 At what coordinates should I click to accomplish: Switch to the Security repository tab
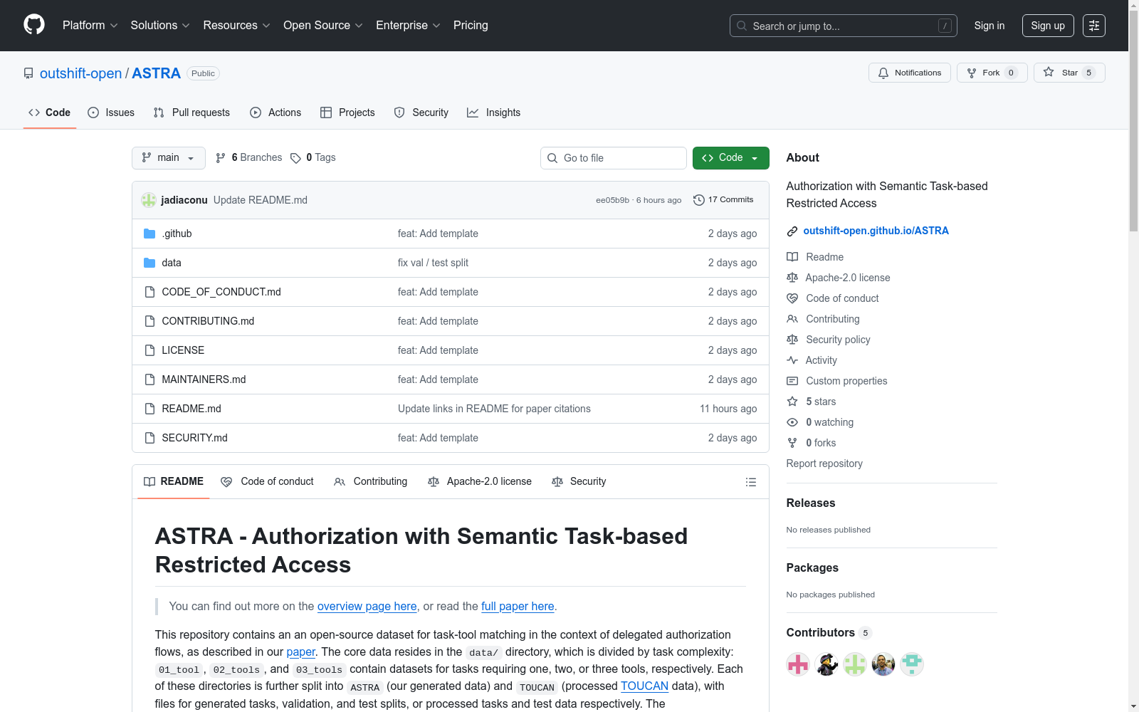[x=421, y=112]
